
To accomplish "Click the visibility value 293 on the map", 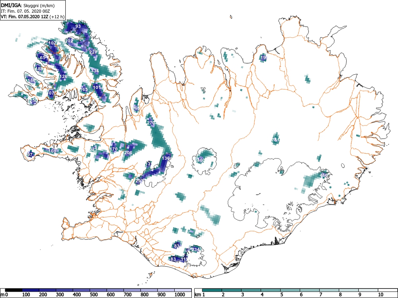I will tap(139, 181).
